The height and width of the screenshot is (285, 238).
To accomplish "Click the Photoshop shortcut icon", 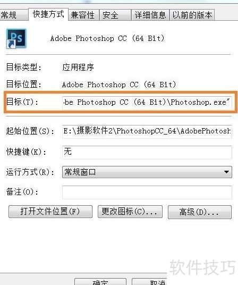I will coord(16,38).
